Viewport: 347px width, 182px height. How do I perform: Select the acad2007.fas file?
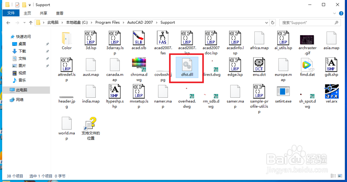(163, 43)
